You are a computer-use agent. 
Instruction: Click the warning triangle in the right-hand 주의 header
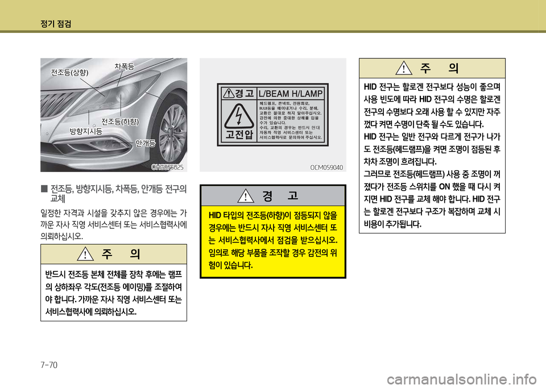coord(404,68)
